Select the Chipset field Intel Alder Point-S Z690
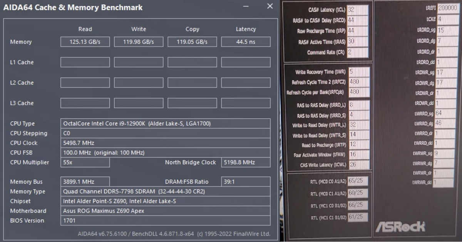Image resolution: width=462 pixels, height=242 pixels. pos(165,201)
